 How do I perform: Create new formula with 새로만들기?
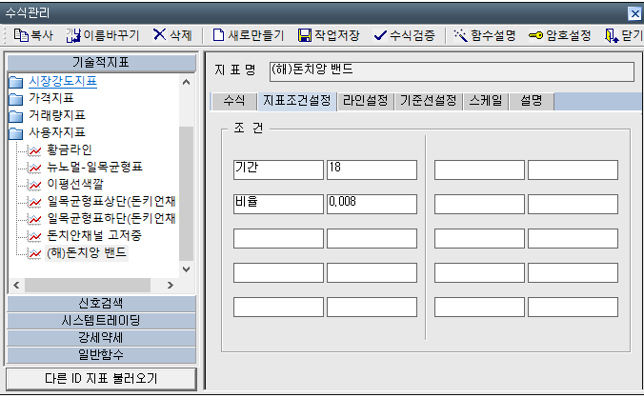tap(219, 35)
